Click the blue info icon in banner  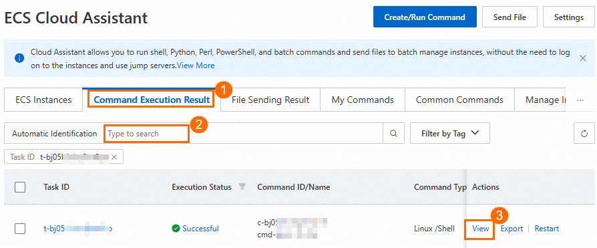19,58
